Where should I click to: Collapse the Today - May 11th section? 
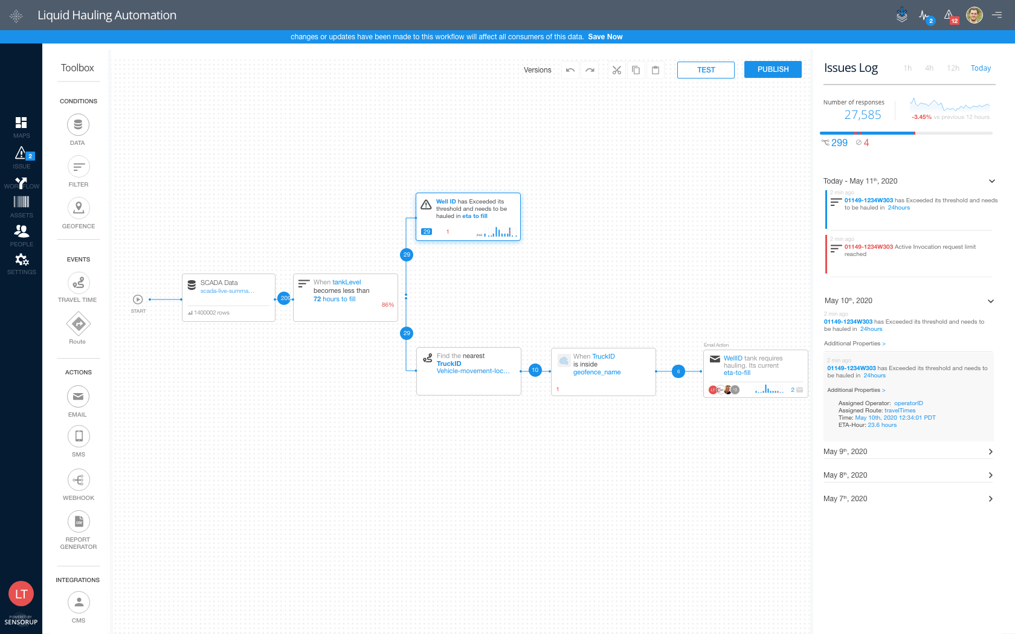991,181
